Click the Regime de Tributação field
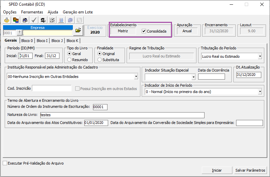 tap(161, 56)
